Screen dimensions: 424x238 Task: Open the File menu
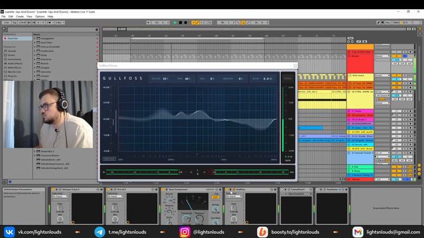3,17
